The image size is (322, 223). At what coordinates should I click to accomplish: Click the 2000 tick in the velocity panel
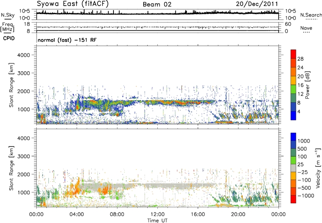click(x=24, y=174)
